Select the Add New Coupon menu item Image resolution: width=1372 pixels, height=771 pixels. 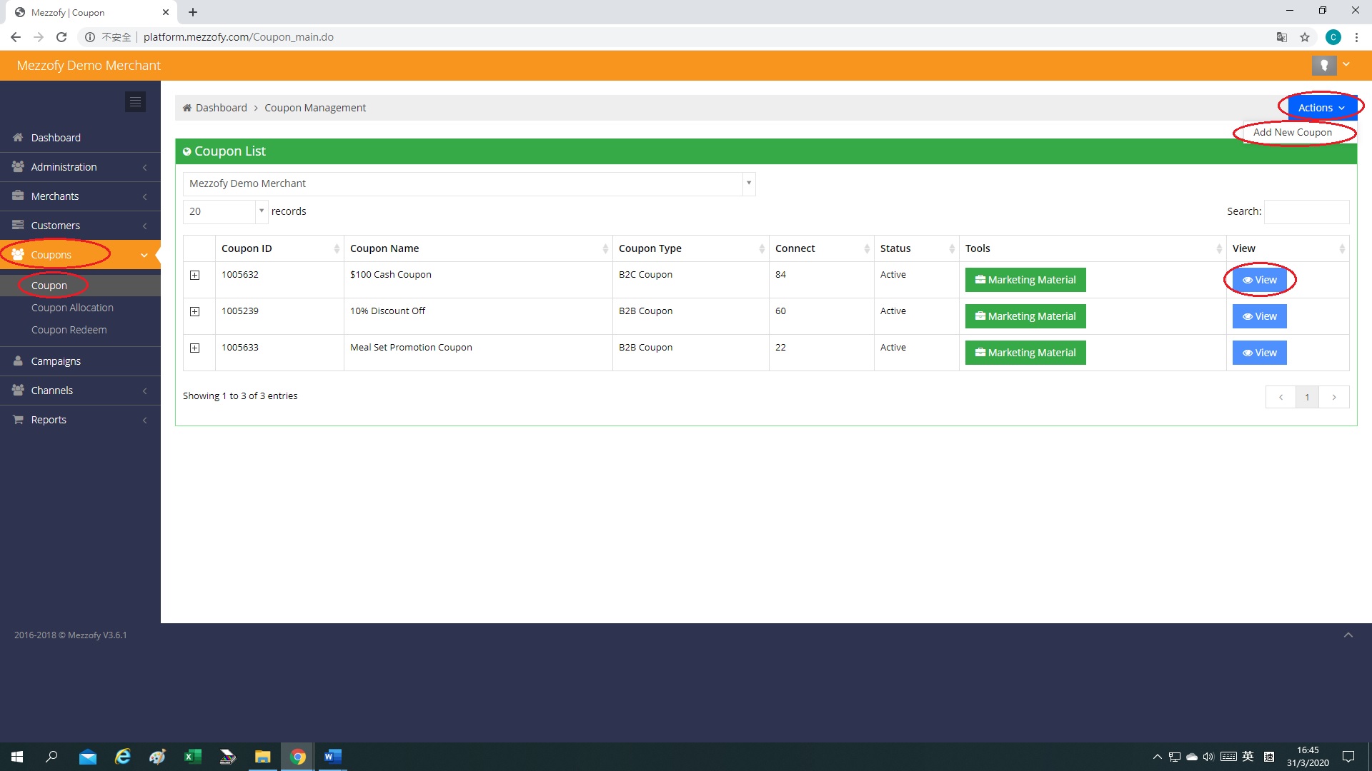coord(1292,133)
